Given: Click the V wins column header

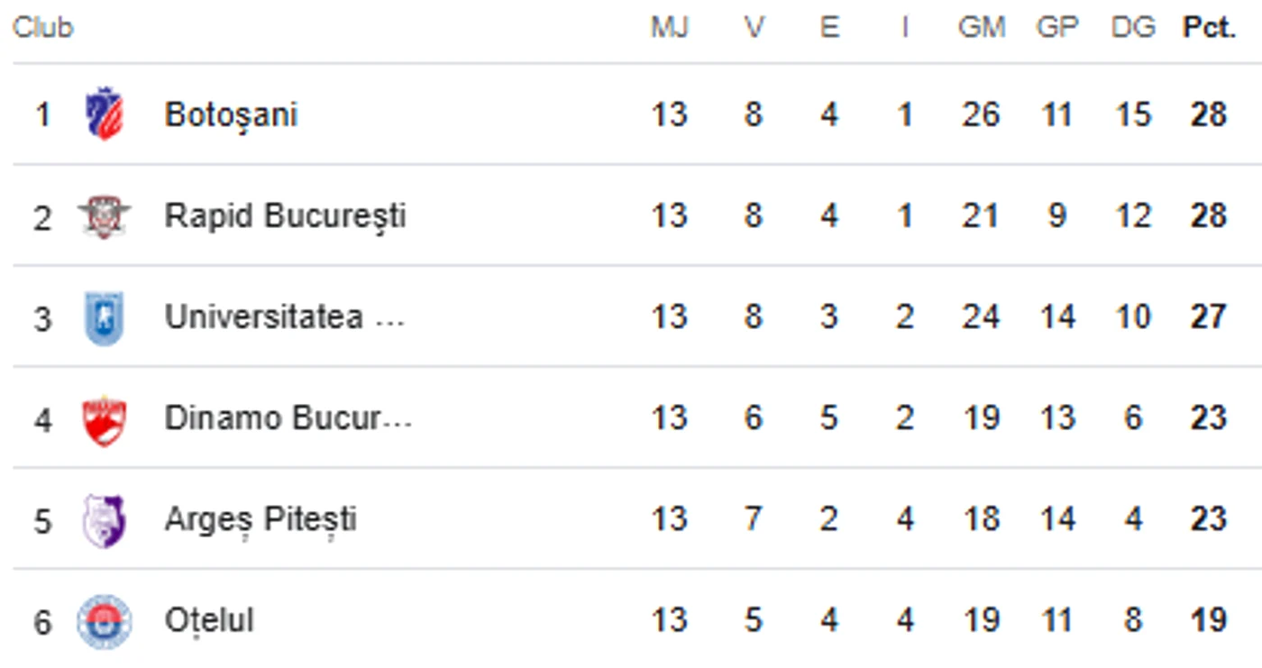Looking at the screenshot, I should coord(754,28).
